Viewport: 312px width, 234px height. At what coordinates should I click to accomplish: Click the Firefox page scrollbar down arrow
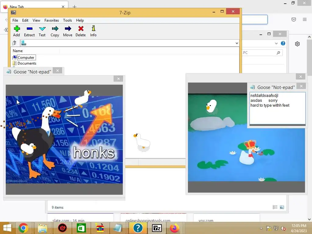coord(309,219)
